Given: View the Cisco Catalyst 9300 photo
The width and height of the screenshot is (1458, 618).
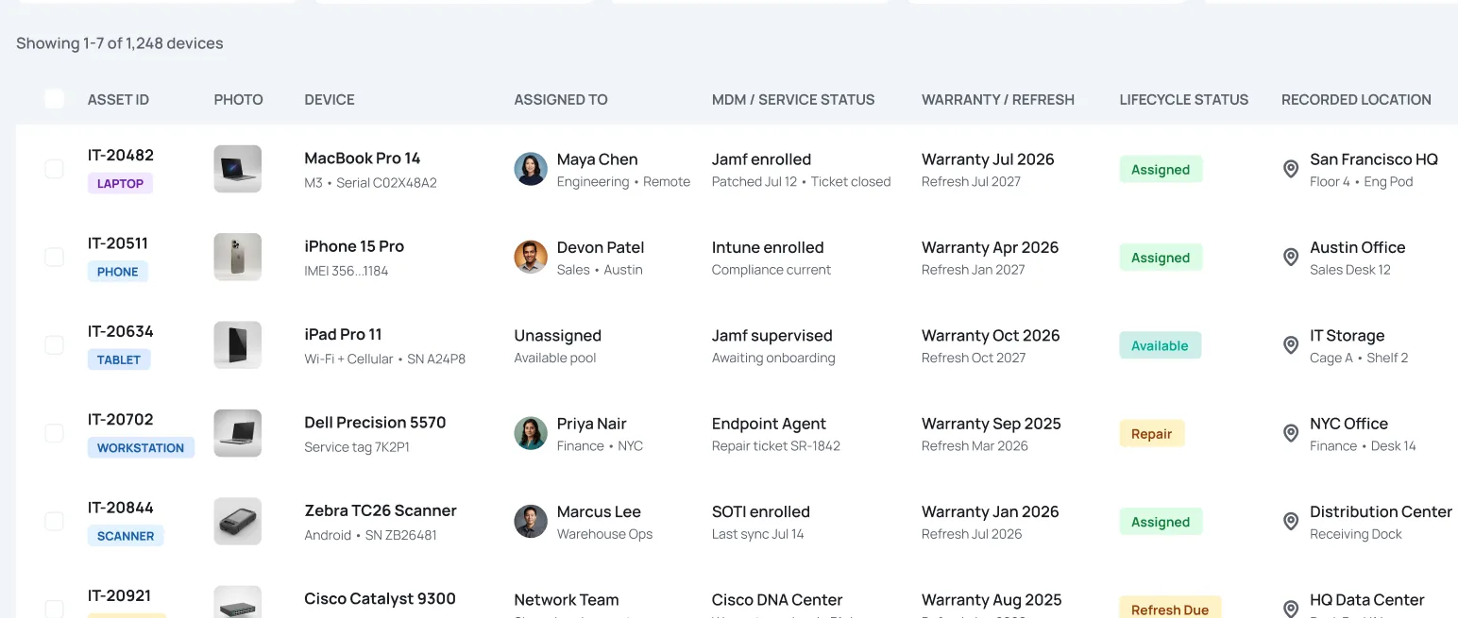Looking at the screenshot, I should [238, 602].
